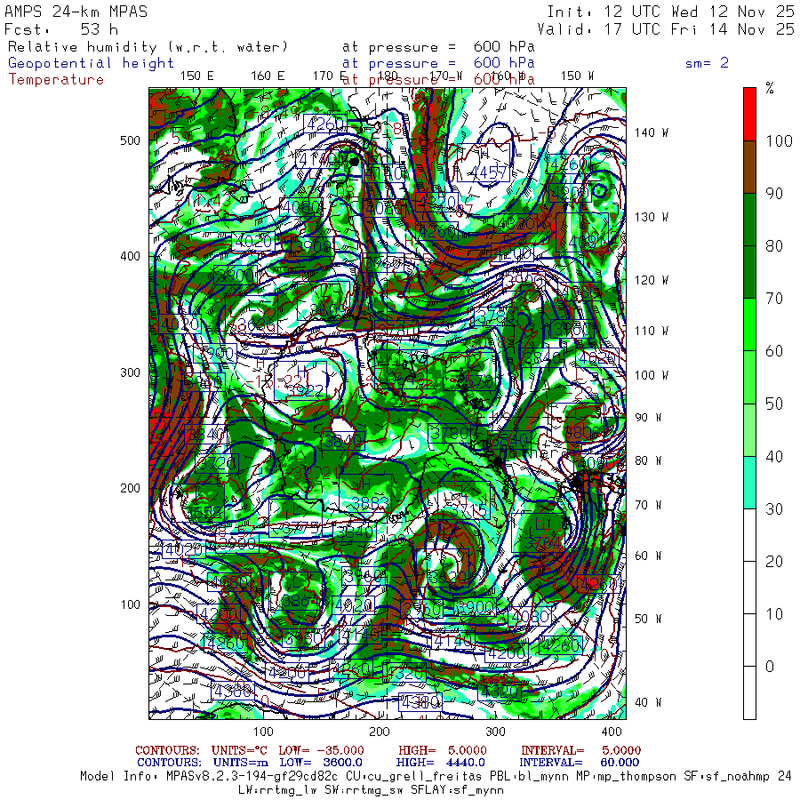Viewport: 800px width, 800px height.
Task: Click the '500' y-axis tick label
Action: point(131,140)
